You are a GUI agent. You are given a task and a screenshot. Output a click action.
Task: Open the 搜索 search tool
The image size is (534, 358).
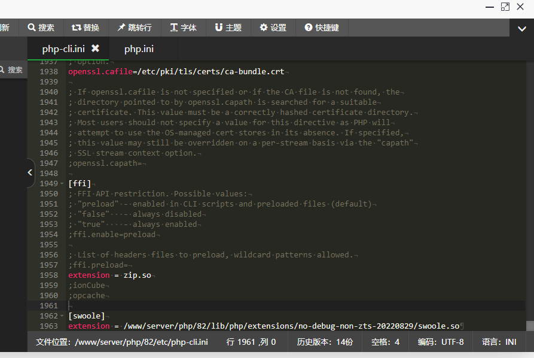(x=41, y=28)
